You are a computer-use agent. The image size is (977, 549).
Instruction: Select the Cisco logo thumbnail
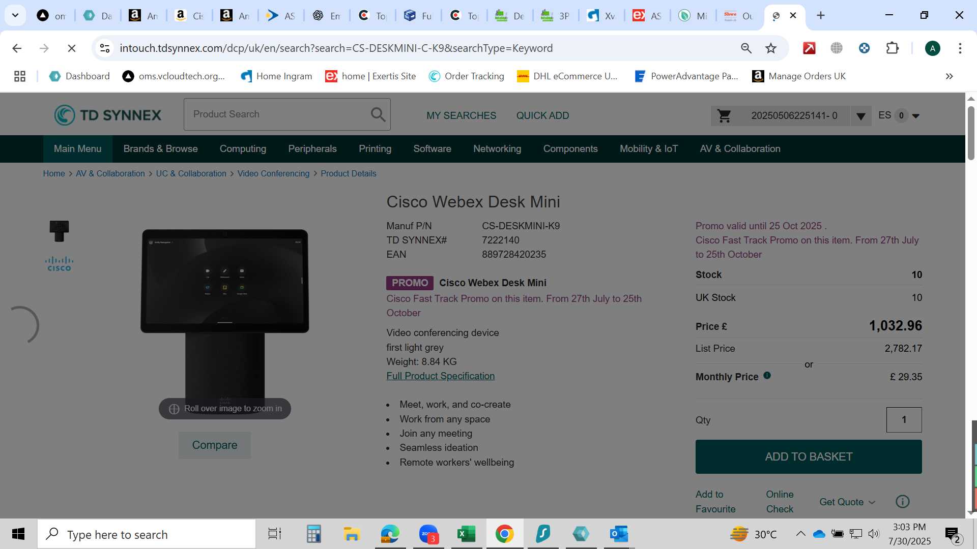tap(59, 264)
